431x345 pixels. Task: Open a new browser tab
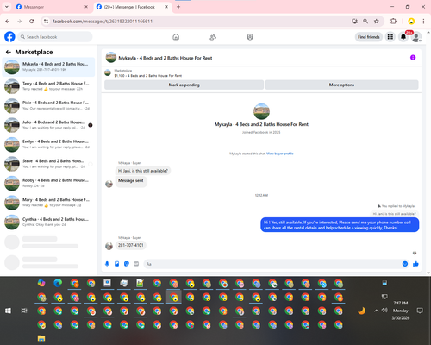coord(178,7)
